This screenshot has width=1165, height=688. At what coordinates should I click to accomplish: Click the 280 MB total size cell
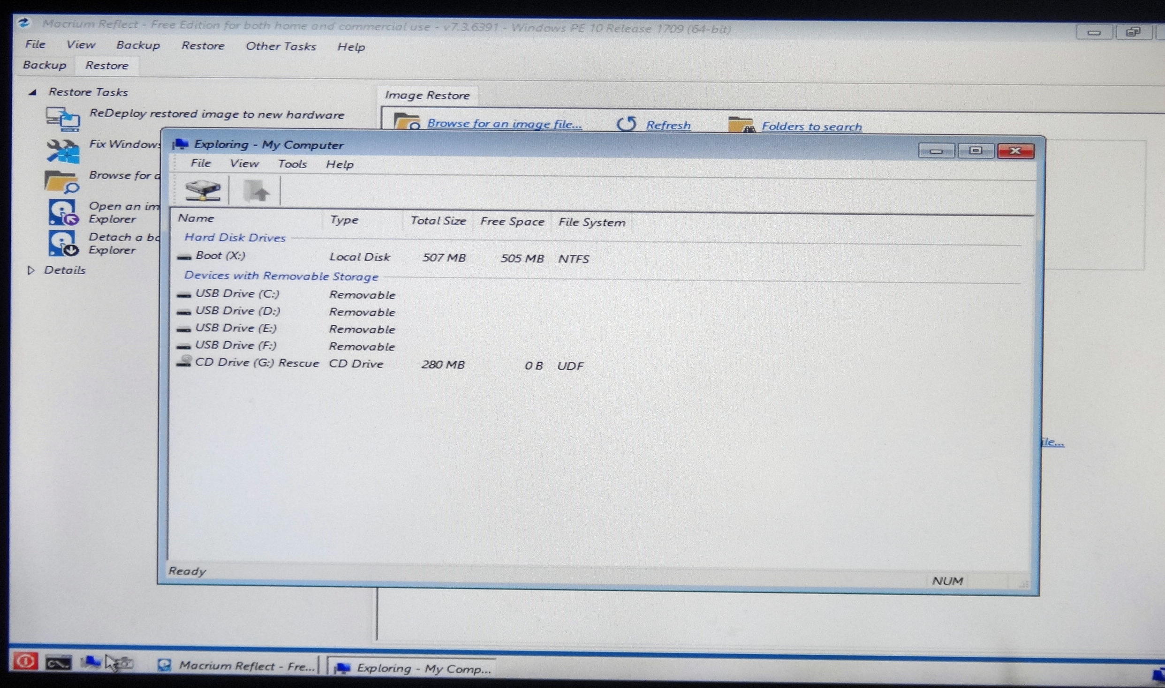[443, 365]
